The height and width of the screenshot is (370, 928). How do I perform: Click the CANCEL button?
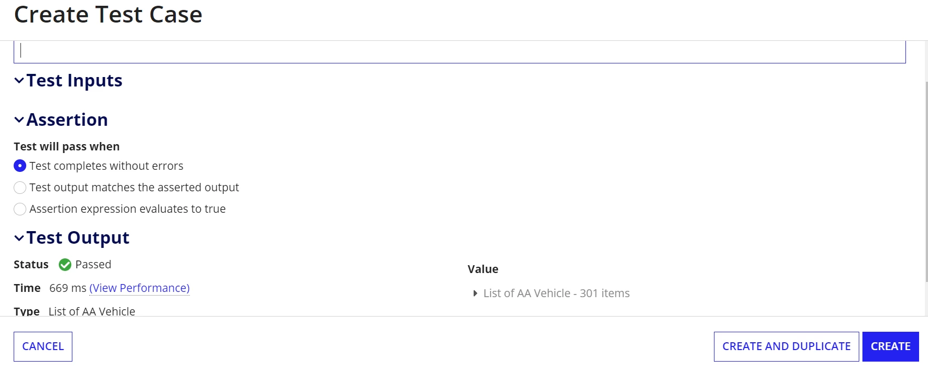coord(43,346)
